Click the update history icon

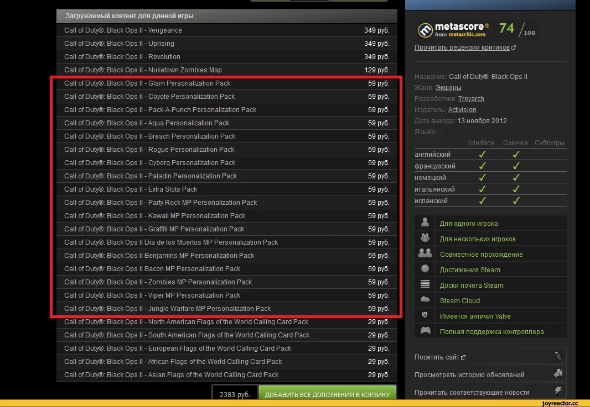point(559,373)
